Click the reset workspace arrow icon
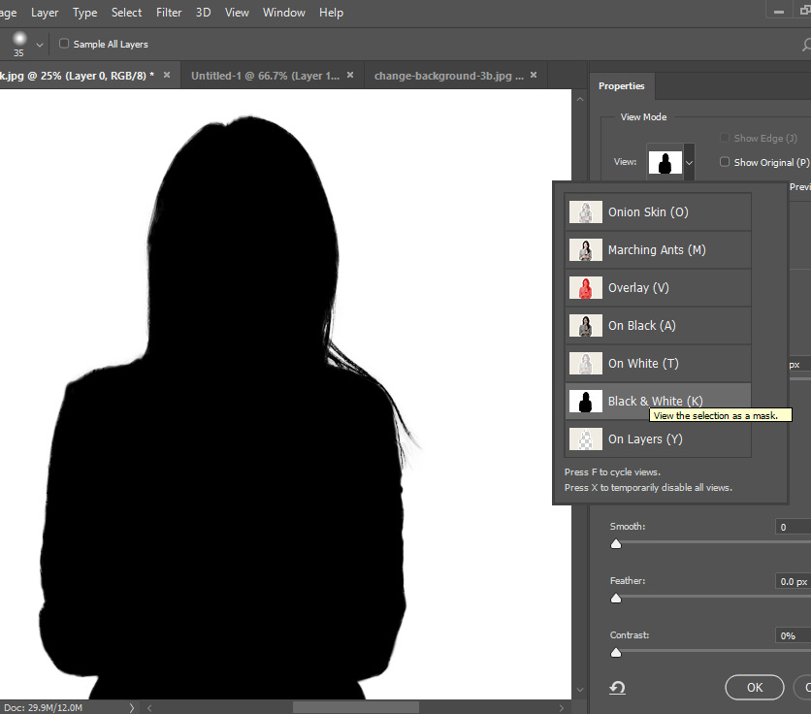 click(x=617, y=688)
